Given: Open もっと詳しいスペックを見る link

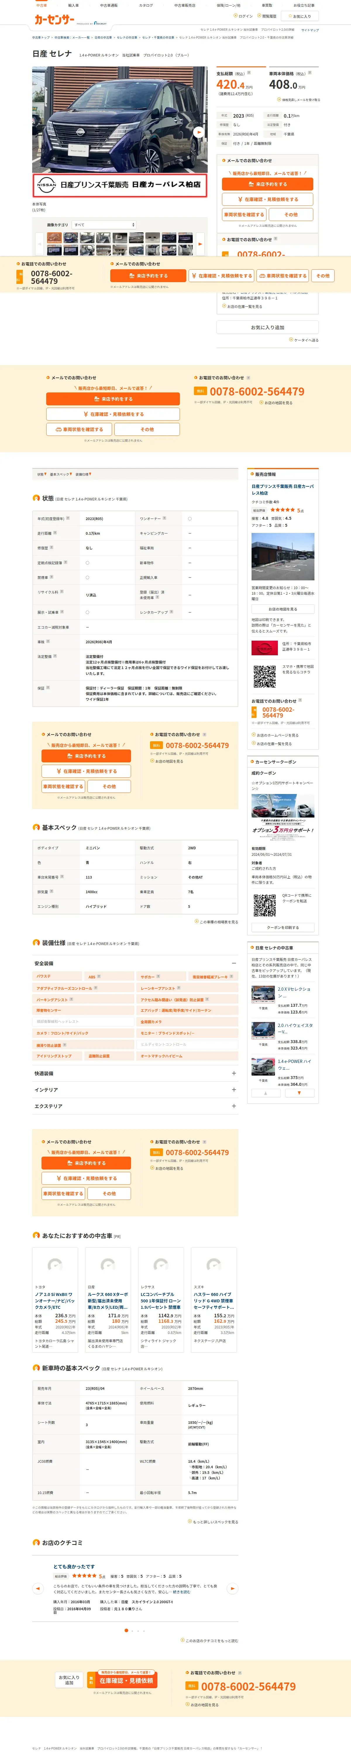Looking at the screenshot, I should pos(213,1522).
